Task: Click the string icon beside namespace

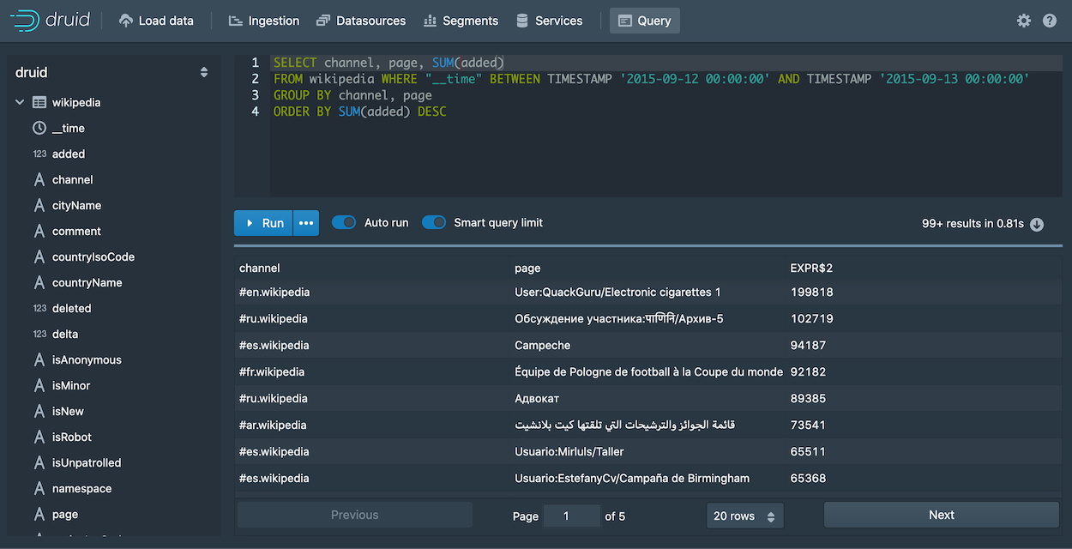Action: pyautogui.click(x=39, y=488)
